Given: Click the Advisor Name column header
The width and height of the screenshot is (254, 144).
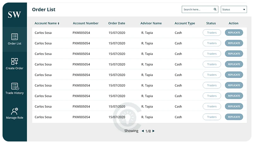Looking at the screenshot, I should coord(151,23).
